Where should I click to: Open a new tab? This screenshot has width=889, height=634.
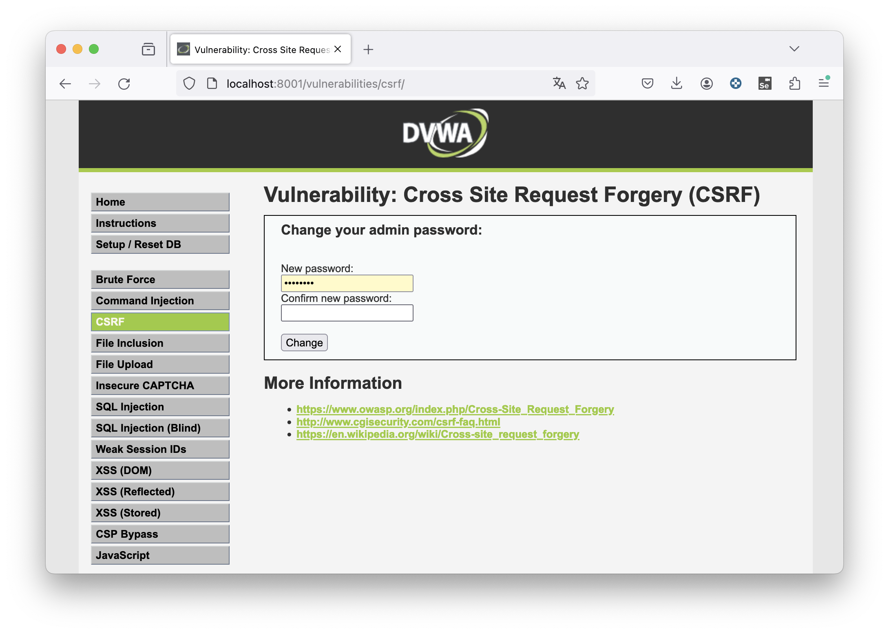tap(368, 49)
